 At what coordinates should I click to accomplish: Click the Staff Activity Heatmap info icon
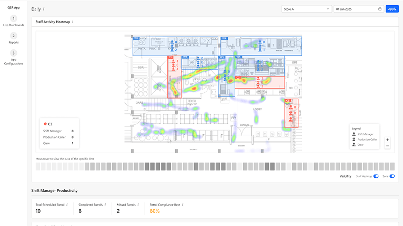73,22
